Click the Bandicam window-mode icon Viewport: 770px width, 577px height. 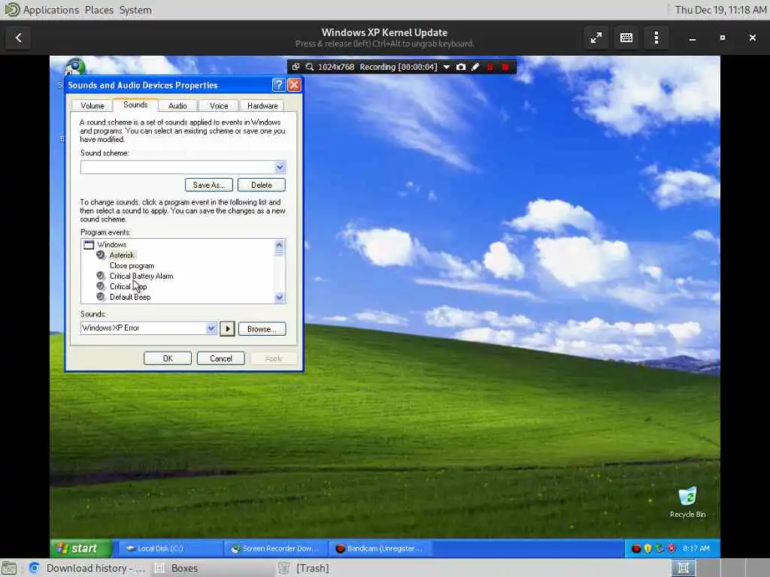296,67
